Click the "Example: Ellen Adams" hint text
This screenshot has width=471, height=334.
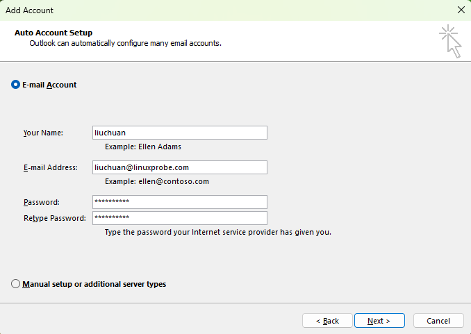coord(143,147)
